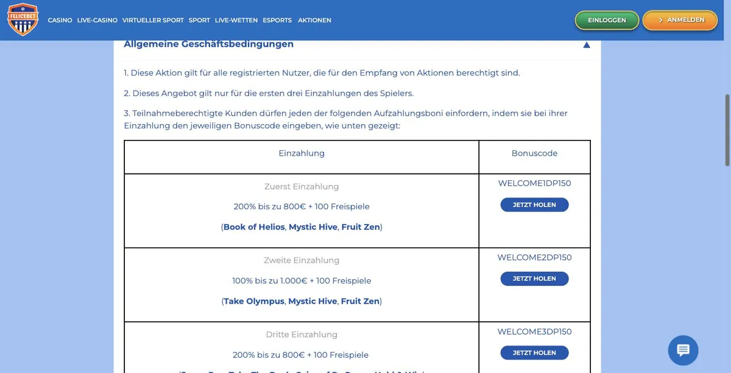Click the Bonuscode column header
731x373 pixels.
[534, 153]
